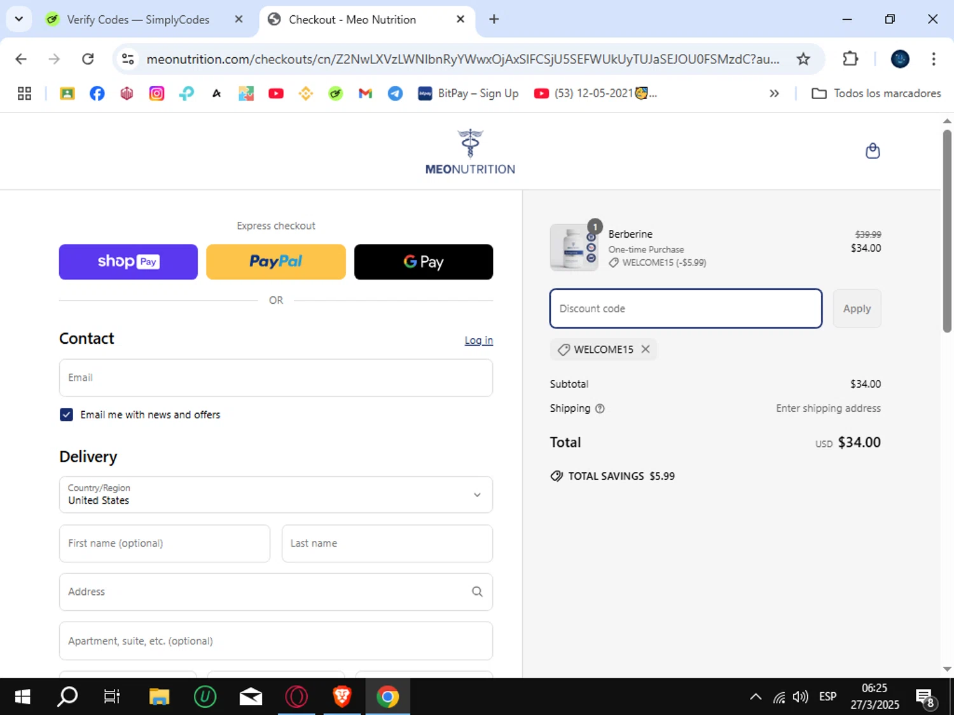954x715 pixels.
Task: Open the Todos los marcadores folder
Action: click(x=876, y=93)
